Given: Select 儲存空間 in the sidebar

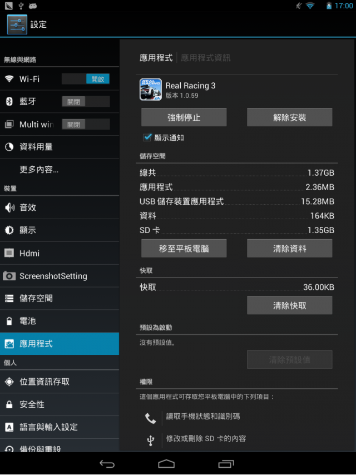Looking at the screenshot, I should (x=60, y=298).
